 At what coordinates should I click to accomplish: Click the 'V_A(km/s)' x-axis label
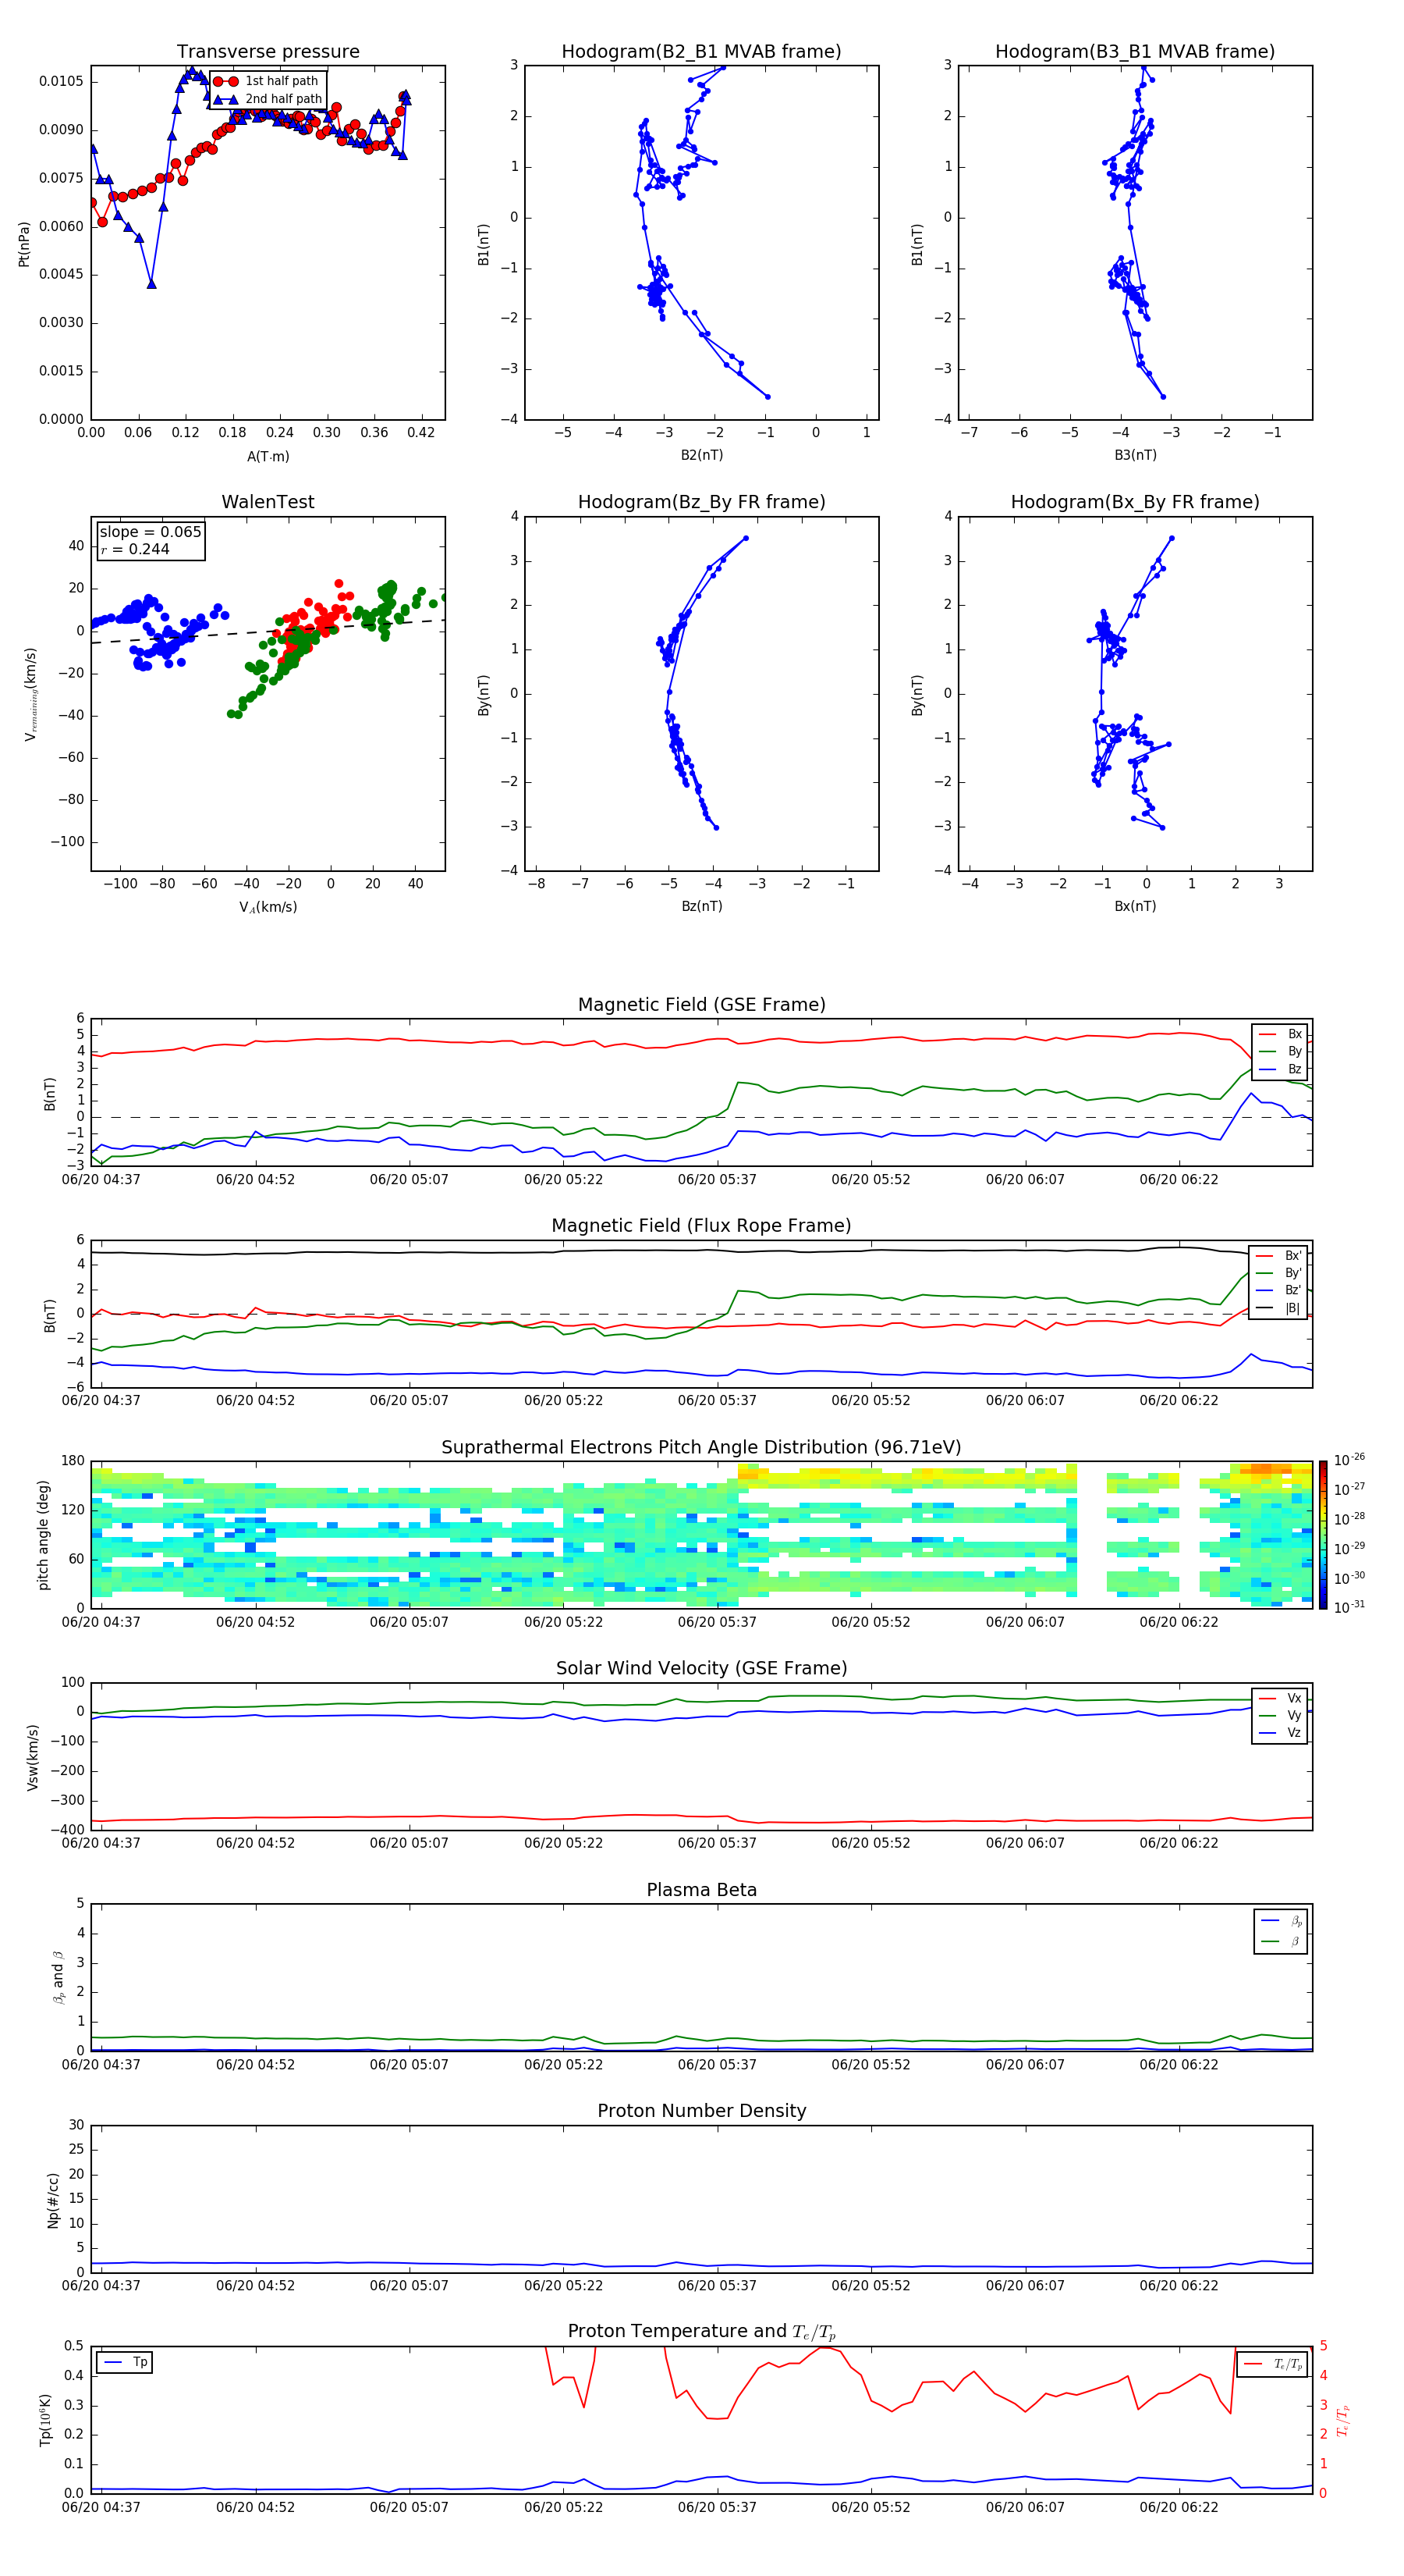click(268, 907)
